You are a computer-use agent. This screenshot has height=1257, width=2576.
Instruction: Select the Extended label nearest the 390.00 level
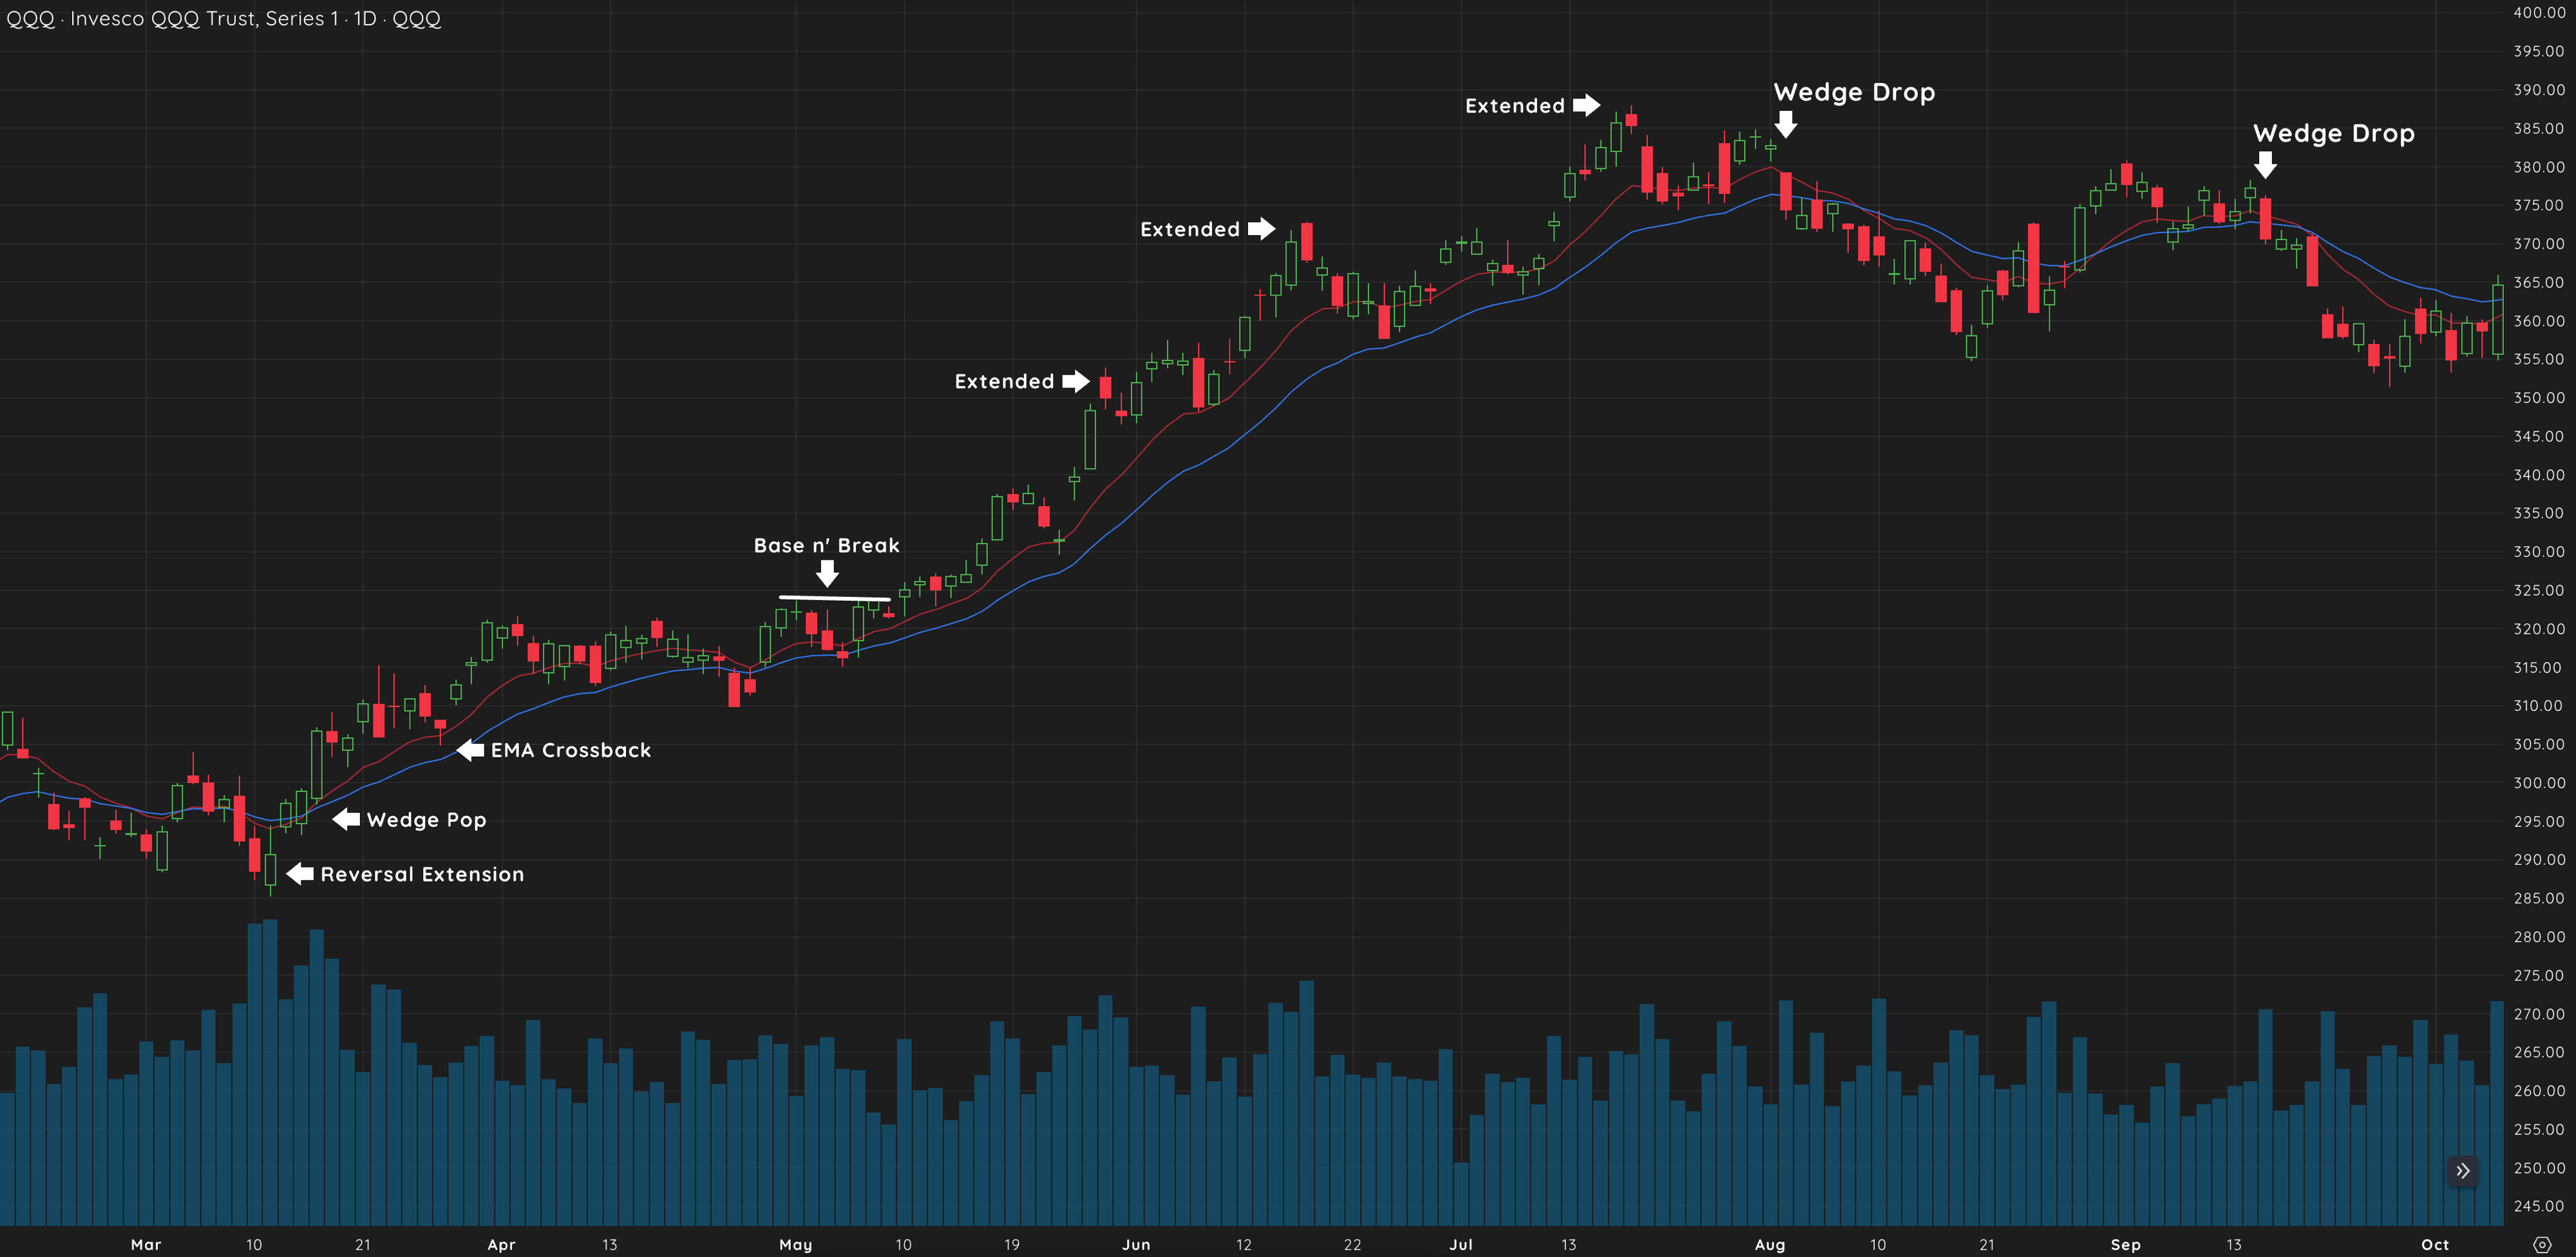click(1515, 105)
